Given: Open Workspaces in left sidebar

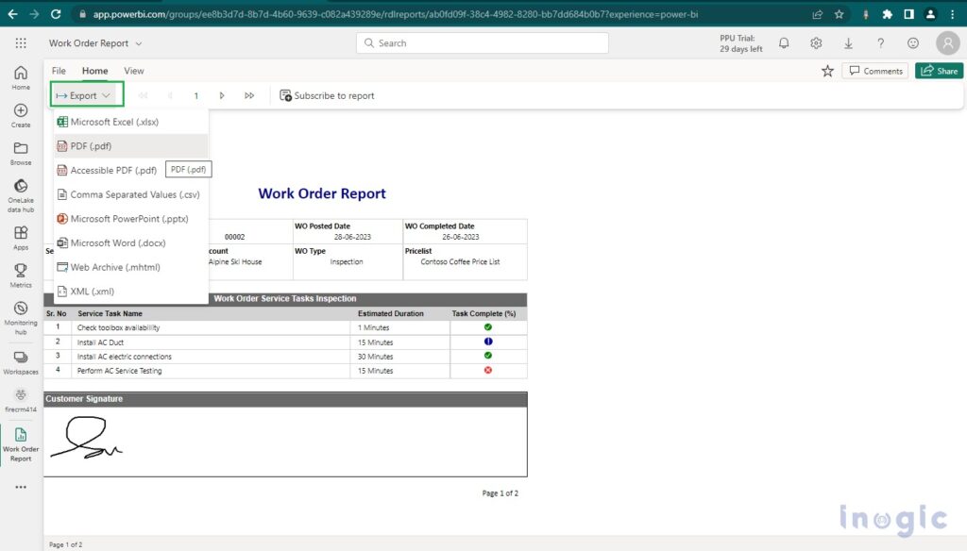Looking at the screenshot, I should [21, 362].
